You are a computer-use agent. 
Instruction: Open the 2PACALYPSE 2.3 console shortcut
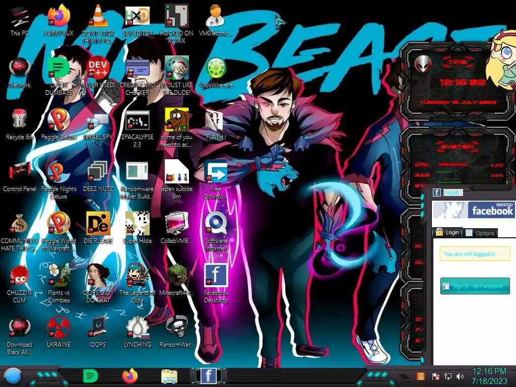pyautogui.click(x=137, y=120)
